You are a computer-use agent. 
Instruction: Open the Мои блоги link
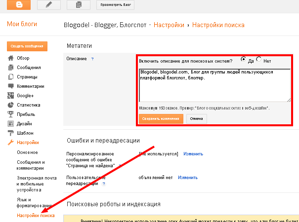(x=22, y=24)
